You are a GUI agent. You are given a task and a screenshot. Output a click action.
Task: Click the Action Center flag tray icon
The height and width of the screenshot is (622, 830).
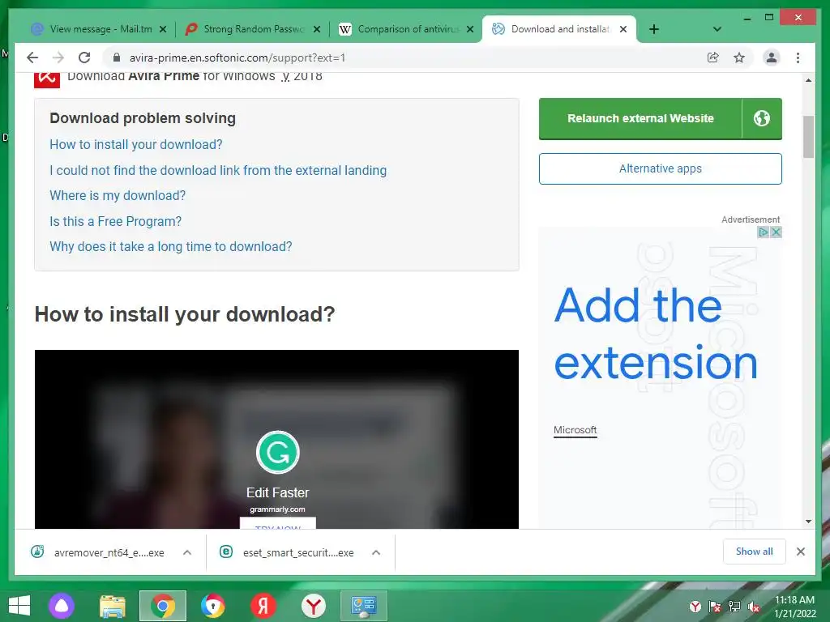click(x=715, y=607)
